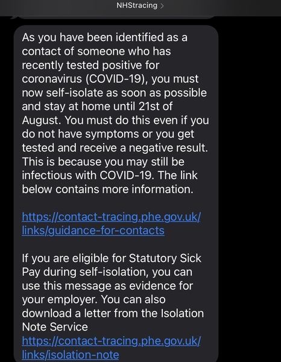Tap the 'below contains more information' line
The height and width of the screenshot is (362, 281).
tap(107, 189)
